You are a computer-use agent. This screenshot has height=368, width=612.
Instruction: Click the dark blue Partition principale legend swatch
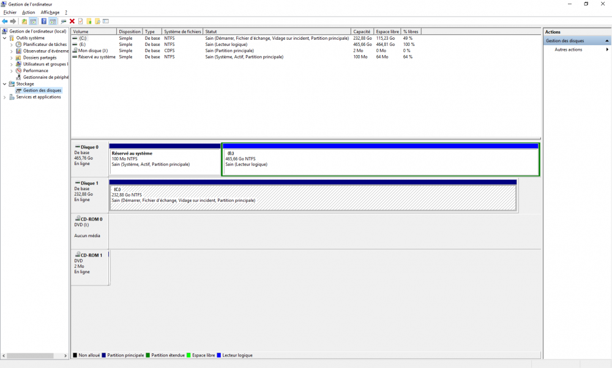click(104, 355)
